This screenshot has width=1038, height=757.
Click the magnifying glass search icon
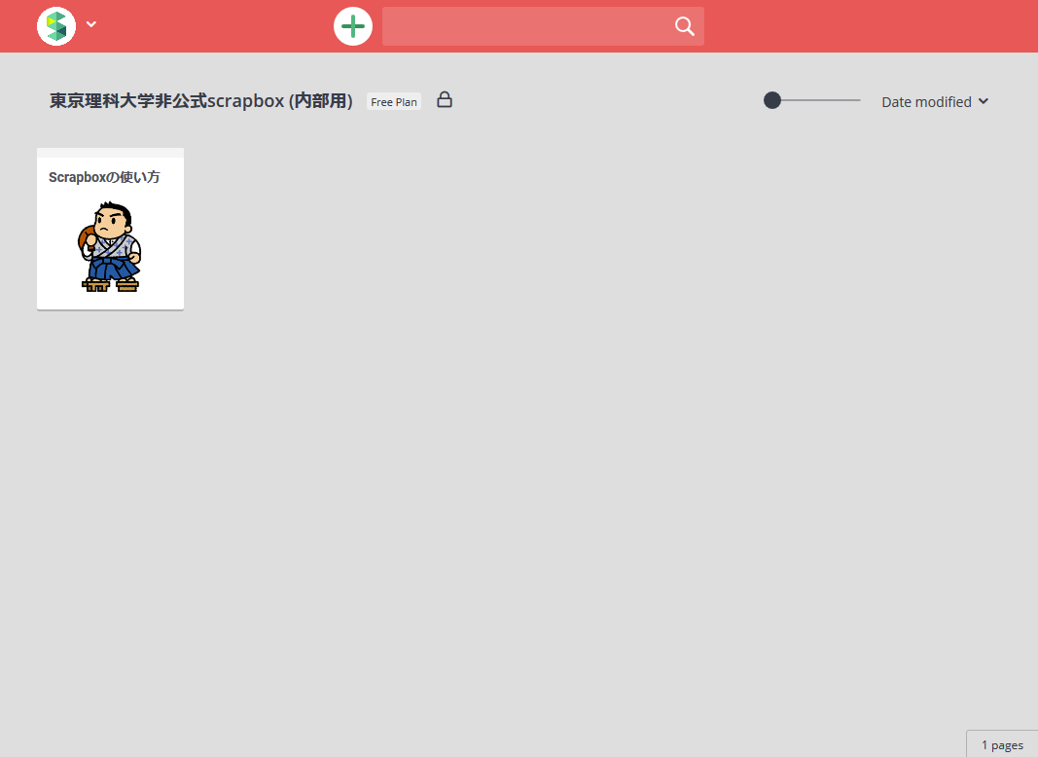685,26
